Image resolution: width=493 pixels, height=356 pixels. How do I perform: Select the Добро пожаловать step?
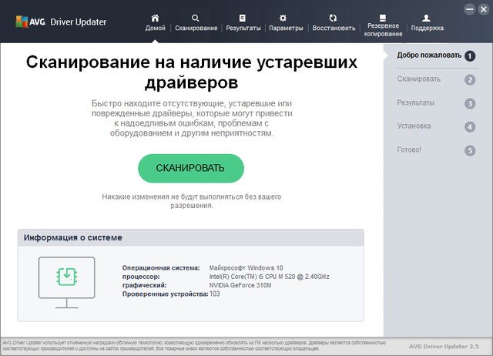click(x=429, y=55)
